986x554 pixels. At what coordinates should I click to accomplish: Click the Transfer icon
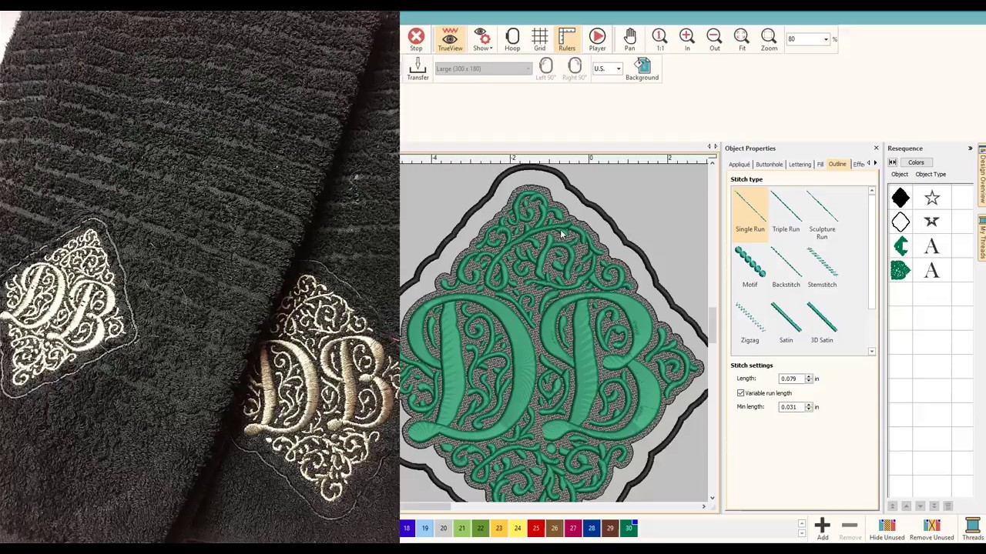click(418, 68)
